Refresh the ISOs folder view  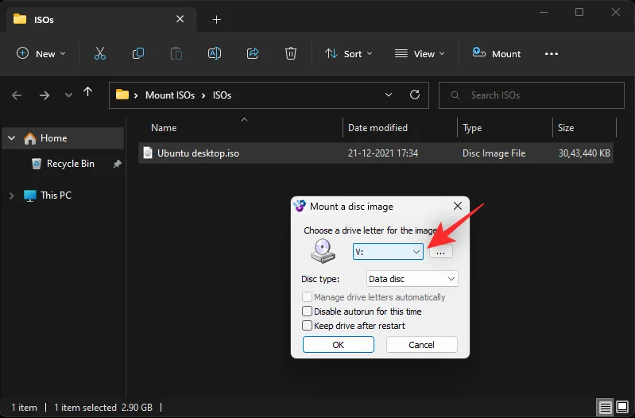click(415, 95)
